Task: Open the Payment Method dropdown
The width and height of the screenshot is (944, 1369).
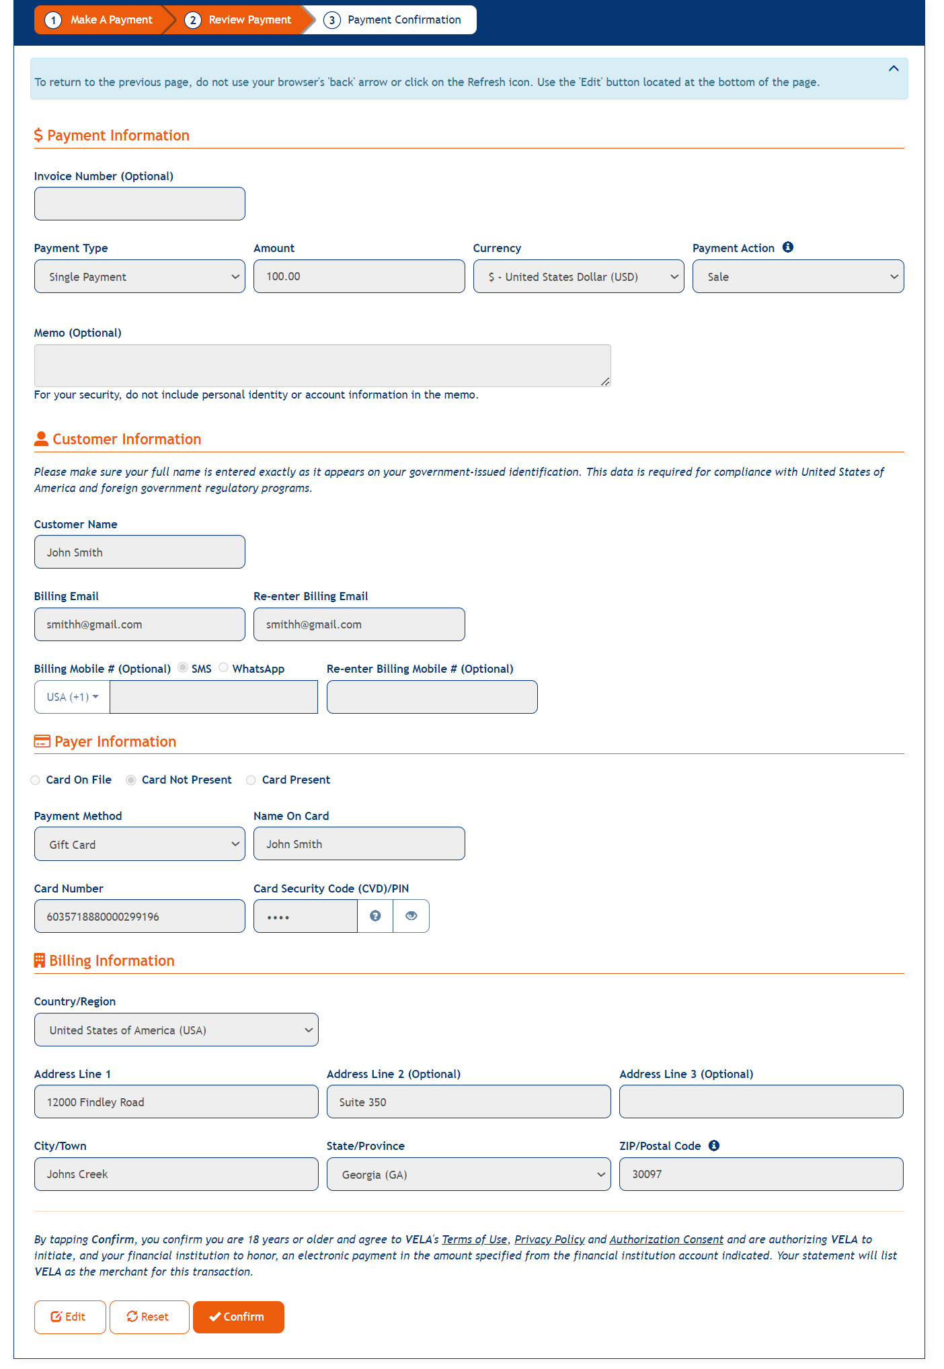Action: click(x=139, y=843)
